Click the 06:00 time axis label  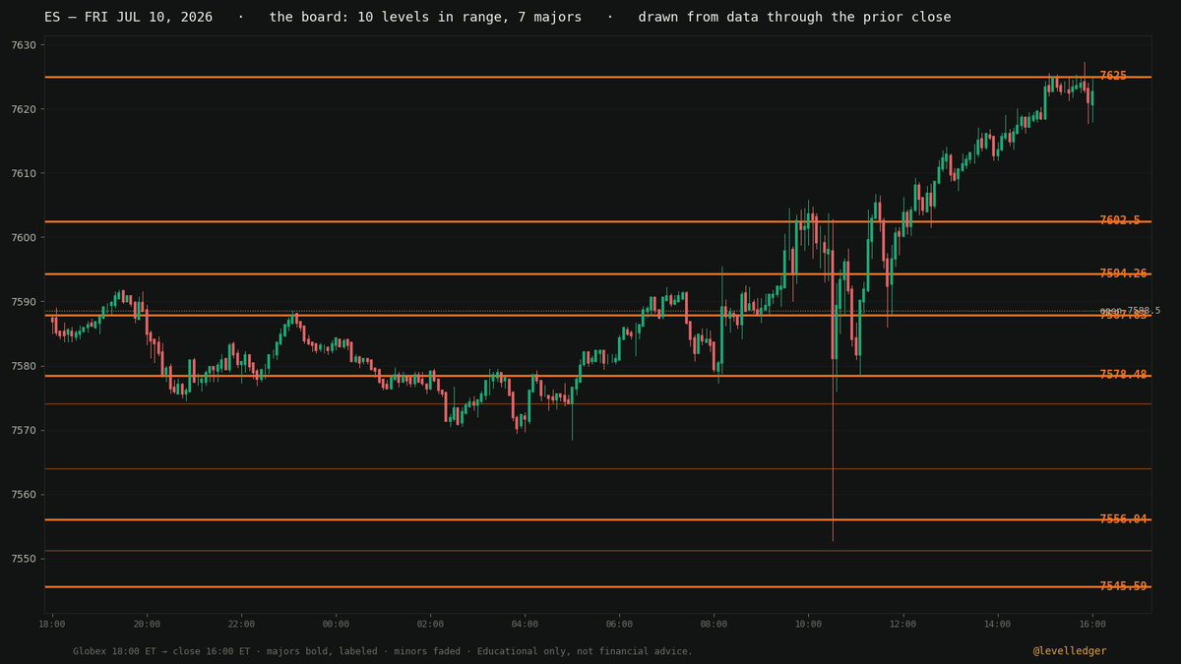click(x=619, y=624)
